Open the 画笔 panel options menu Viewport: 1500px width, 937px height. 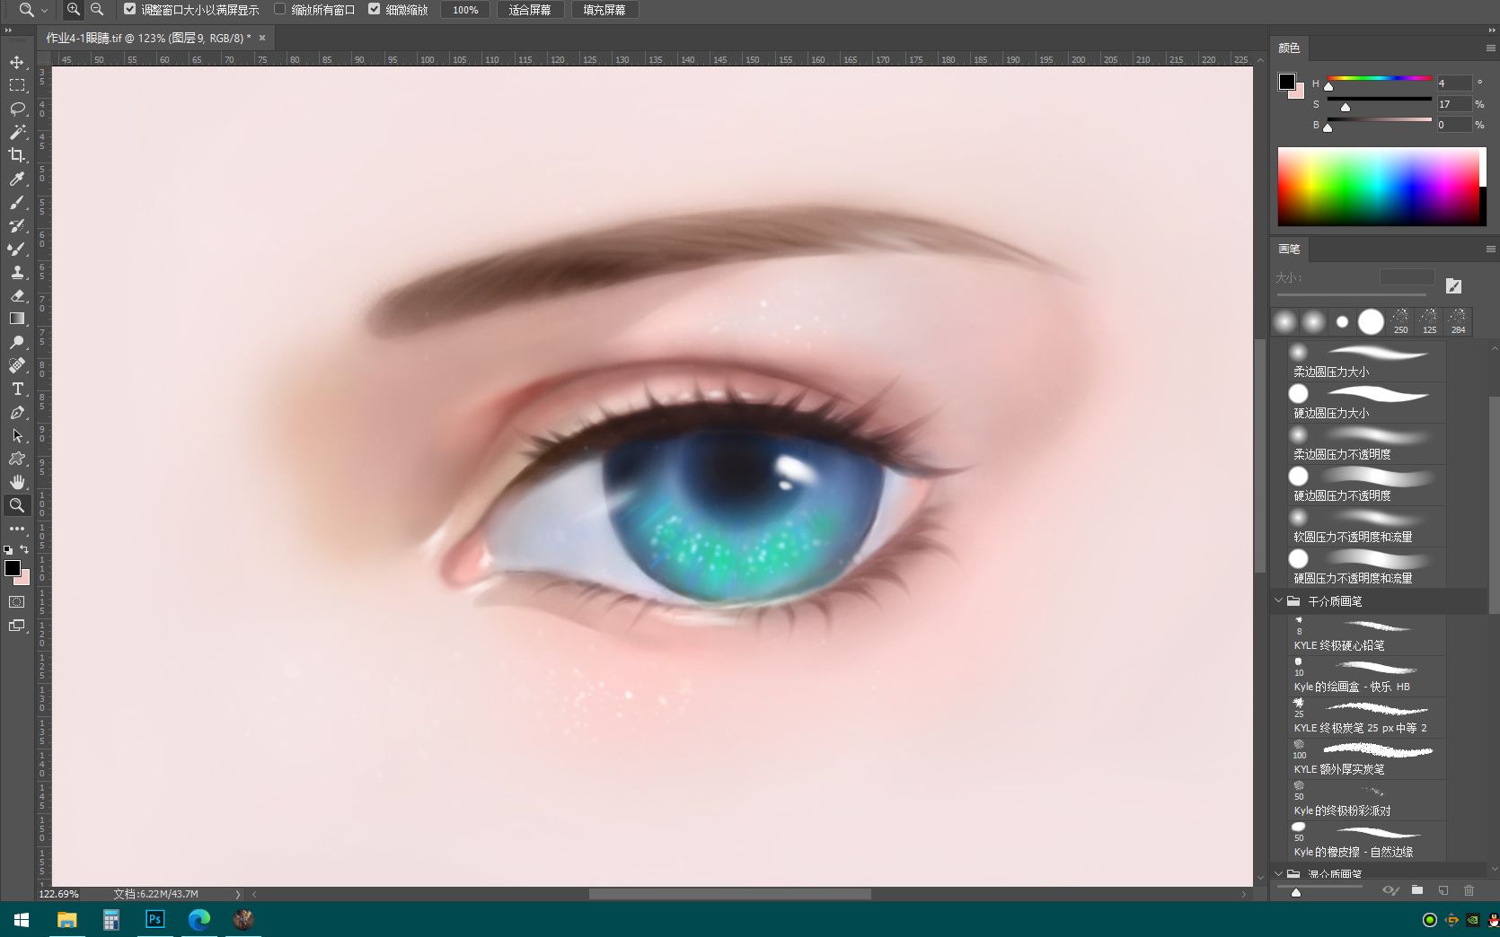point(1490,250)
